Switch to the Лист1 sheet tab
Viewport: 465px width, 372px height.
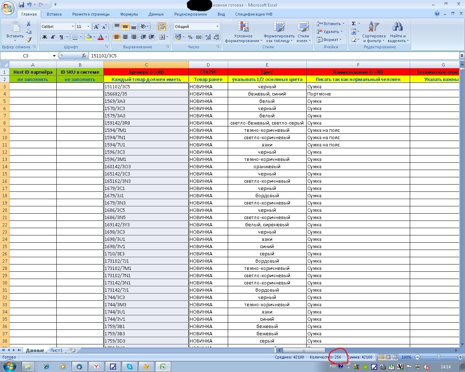[56, 351]
